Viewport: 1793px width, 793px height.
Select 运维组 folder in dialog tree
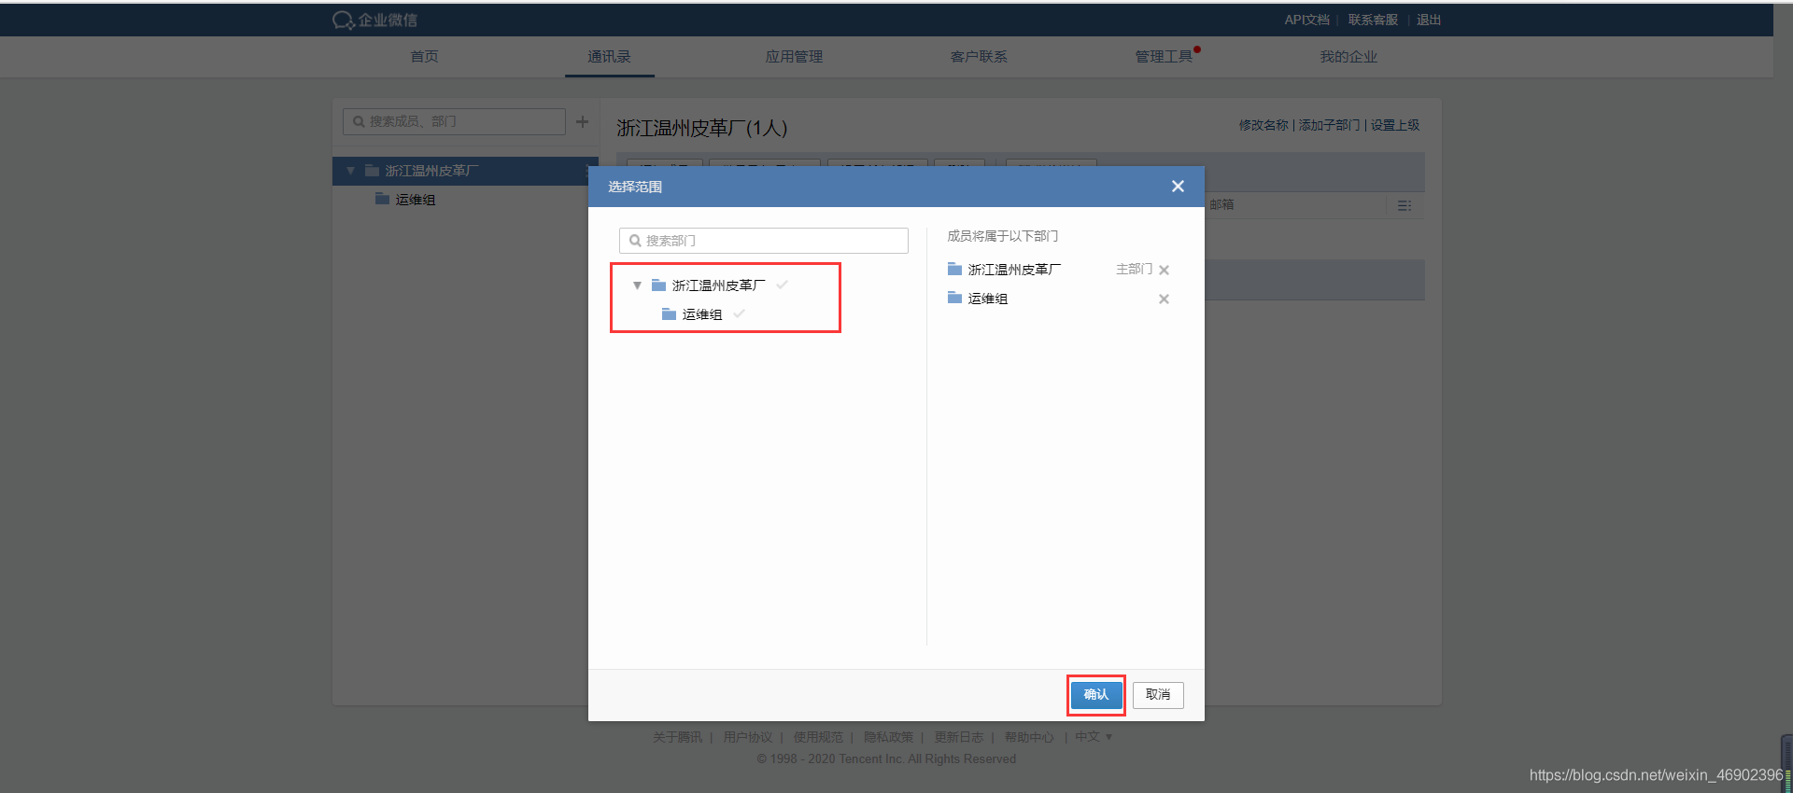coord(692,314)
